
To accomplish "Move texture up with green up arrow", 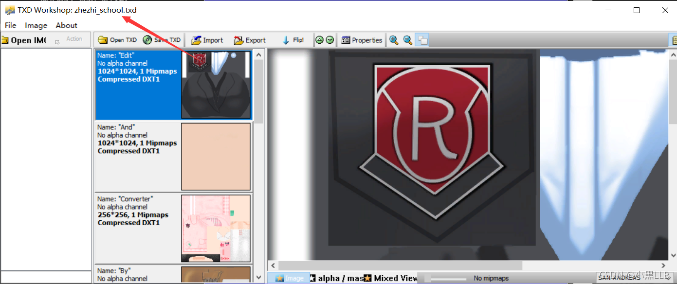I will [319, 40].
